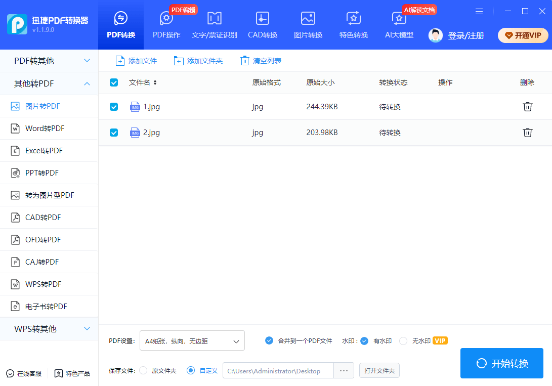Select OFD转PDF in sidebar

tap(49, 240)
